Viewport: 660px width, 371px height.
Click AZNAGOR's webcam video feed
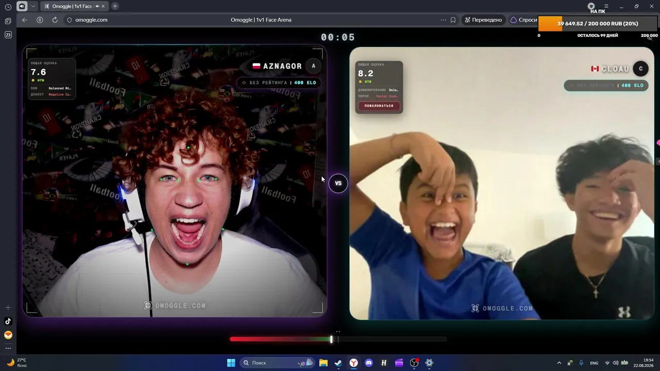tap(174, 180)
